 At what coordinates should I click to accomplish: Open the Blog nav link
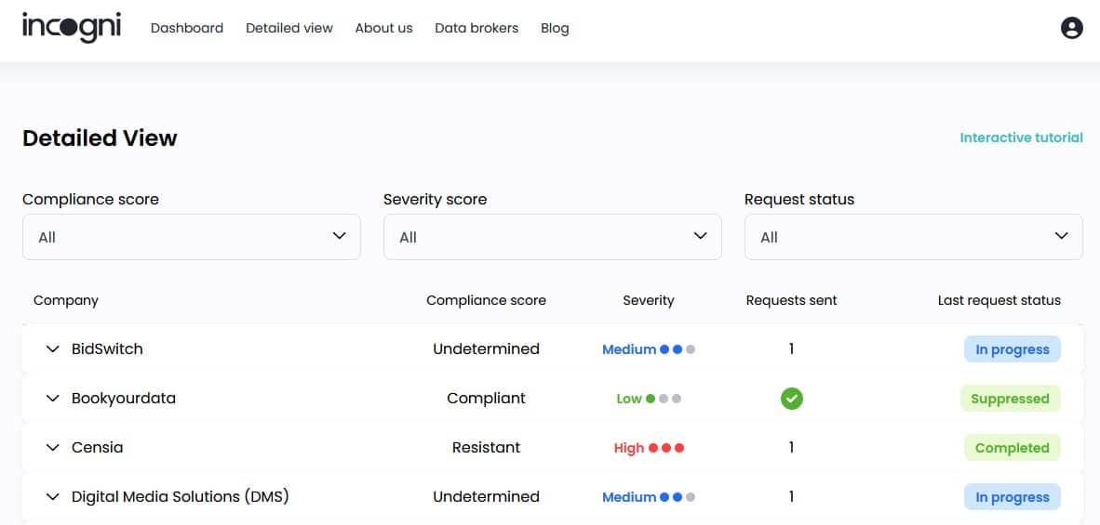555,29
